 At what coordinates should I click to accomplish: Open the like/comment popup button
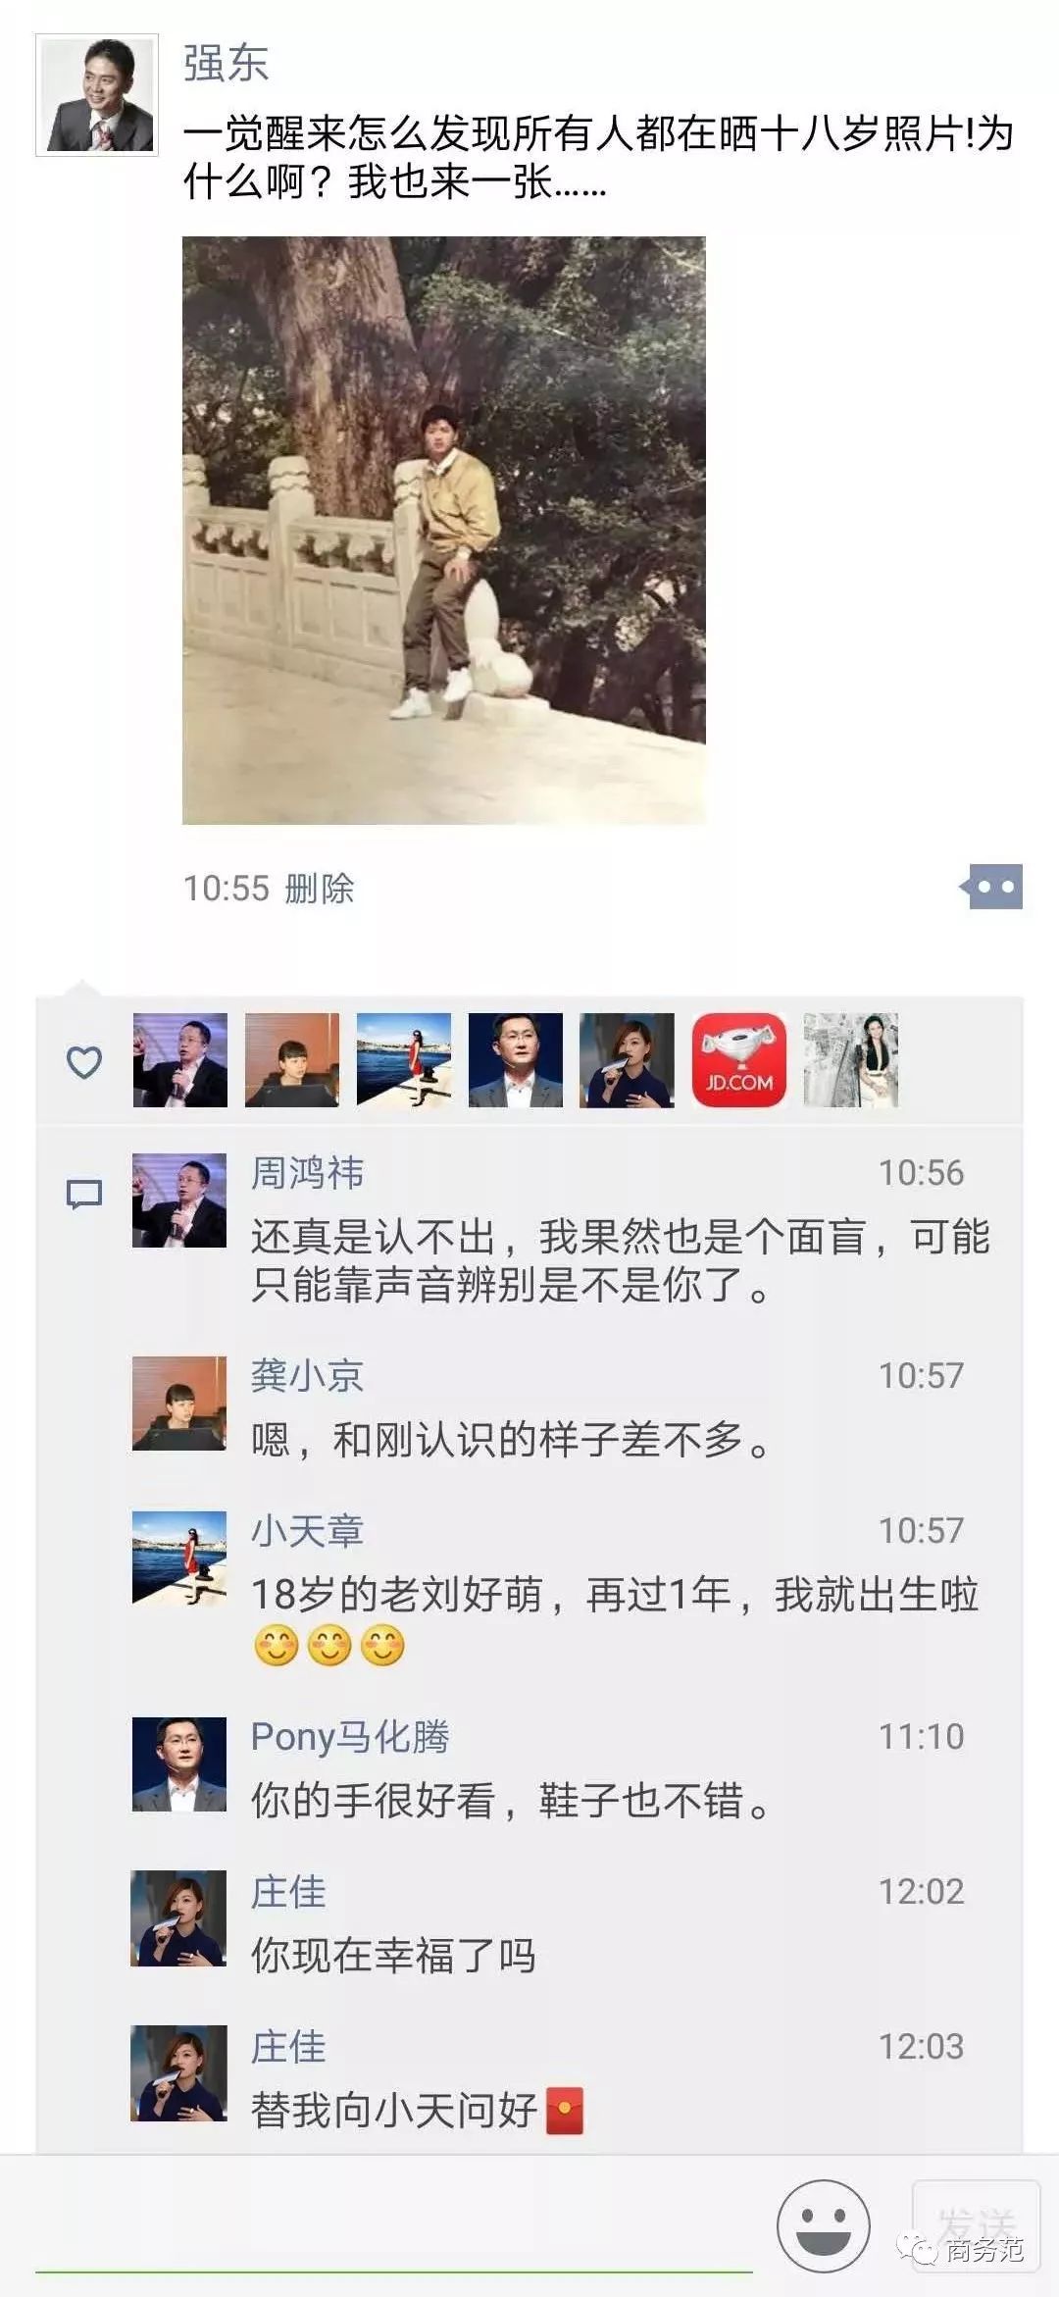992,887
